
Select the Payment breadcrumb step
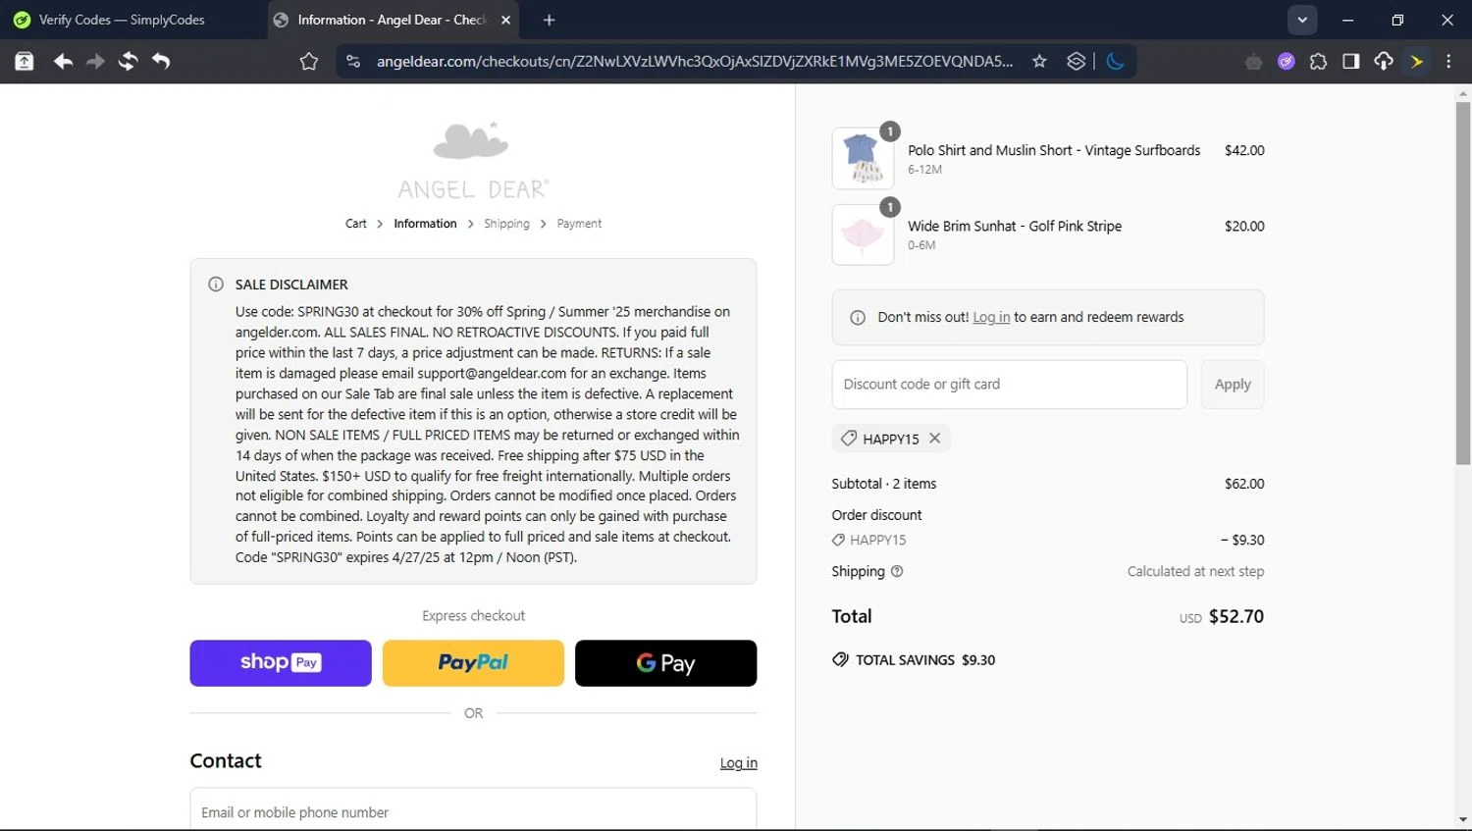[579, 224]
